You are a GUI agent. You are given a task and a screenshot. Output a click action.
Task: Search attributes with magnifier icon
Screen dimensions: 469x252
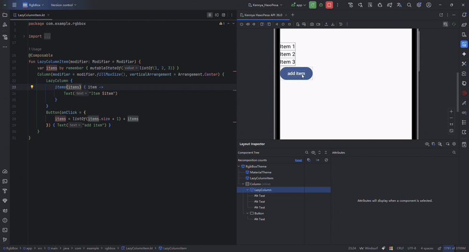pyautogui.click(x=454, y=153)
